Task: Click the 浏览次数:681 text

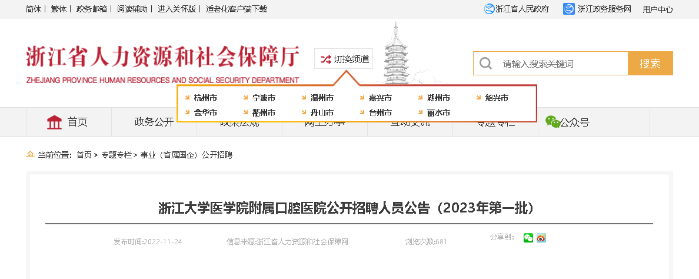Action: (426, 242)
